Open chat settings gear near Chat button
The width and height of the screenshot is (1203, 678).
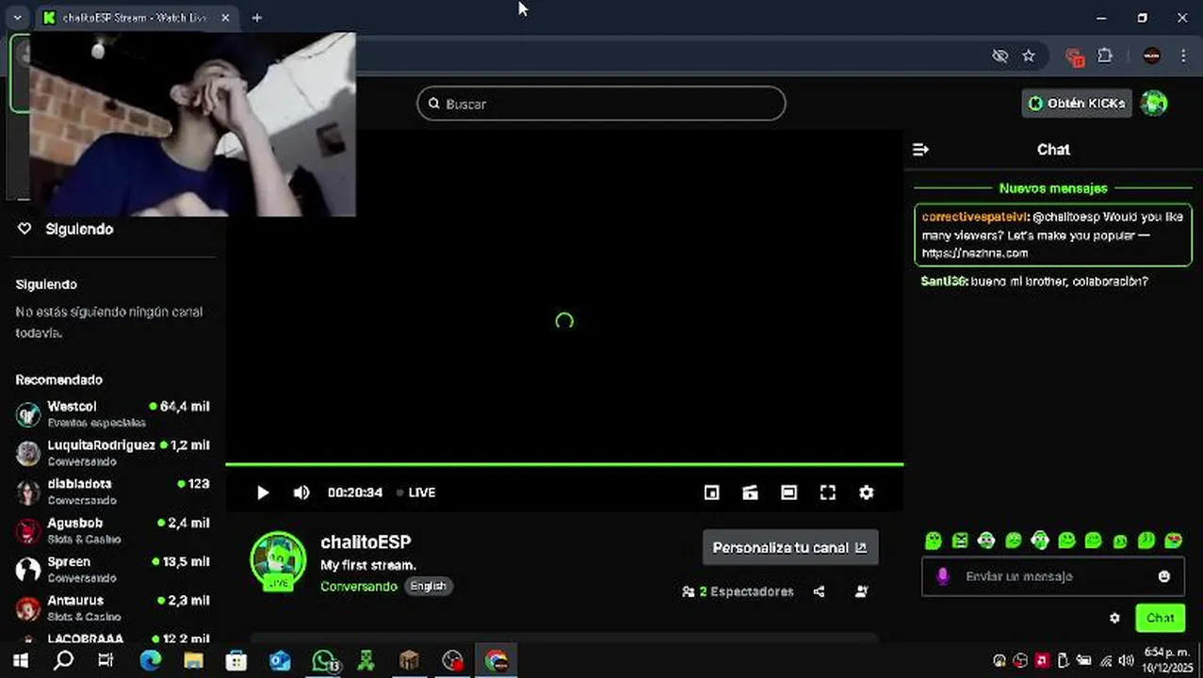(1114, 619)
